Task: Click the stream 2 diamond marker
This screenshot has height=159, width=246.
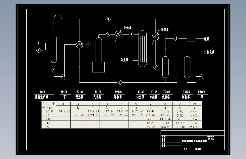Action: [x=39, y=50]
